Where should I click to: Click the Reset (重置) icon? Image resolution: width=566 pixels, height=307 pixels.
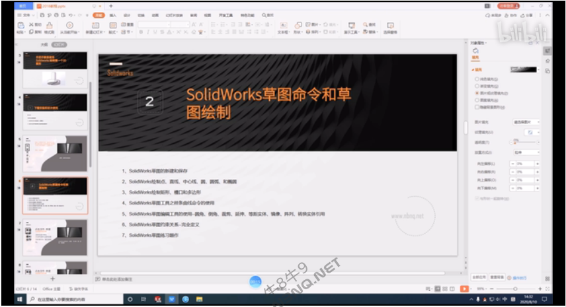tap(123, 24)
